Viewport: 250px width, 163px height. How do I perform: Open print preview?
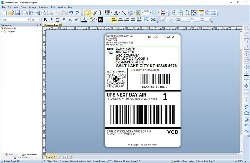(44, 13)
